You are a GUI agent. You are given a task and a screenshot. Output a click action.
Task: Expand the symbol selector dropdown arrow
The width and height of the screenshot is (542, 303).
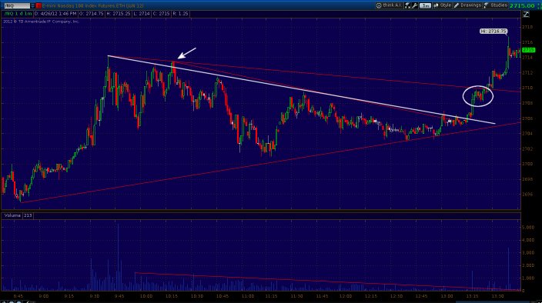pos(32,6)
